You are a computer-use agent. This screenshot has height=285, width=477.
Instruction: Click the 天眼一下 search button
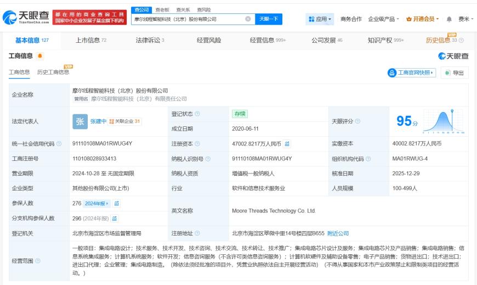(x=269, y=19)
